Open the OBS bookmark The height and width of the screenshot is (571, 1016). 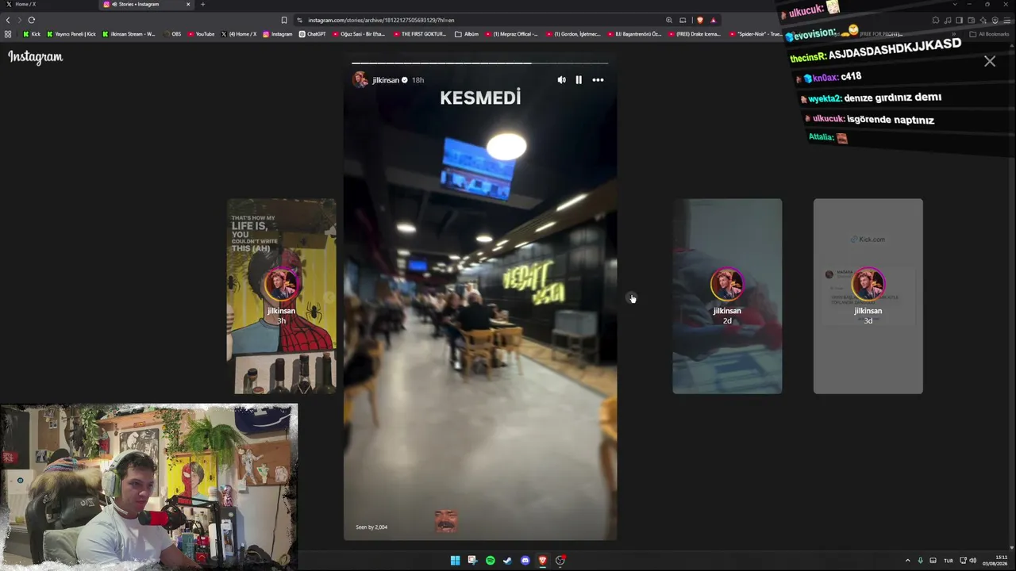172,34
